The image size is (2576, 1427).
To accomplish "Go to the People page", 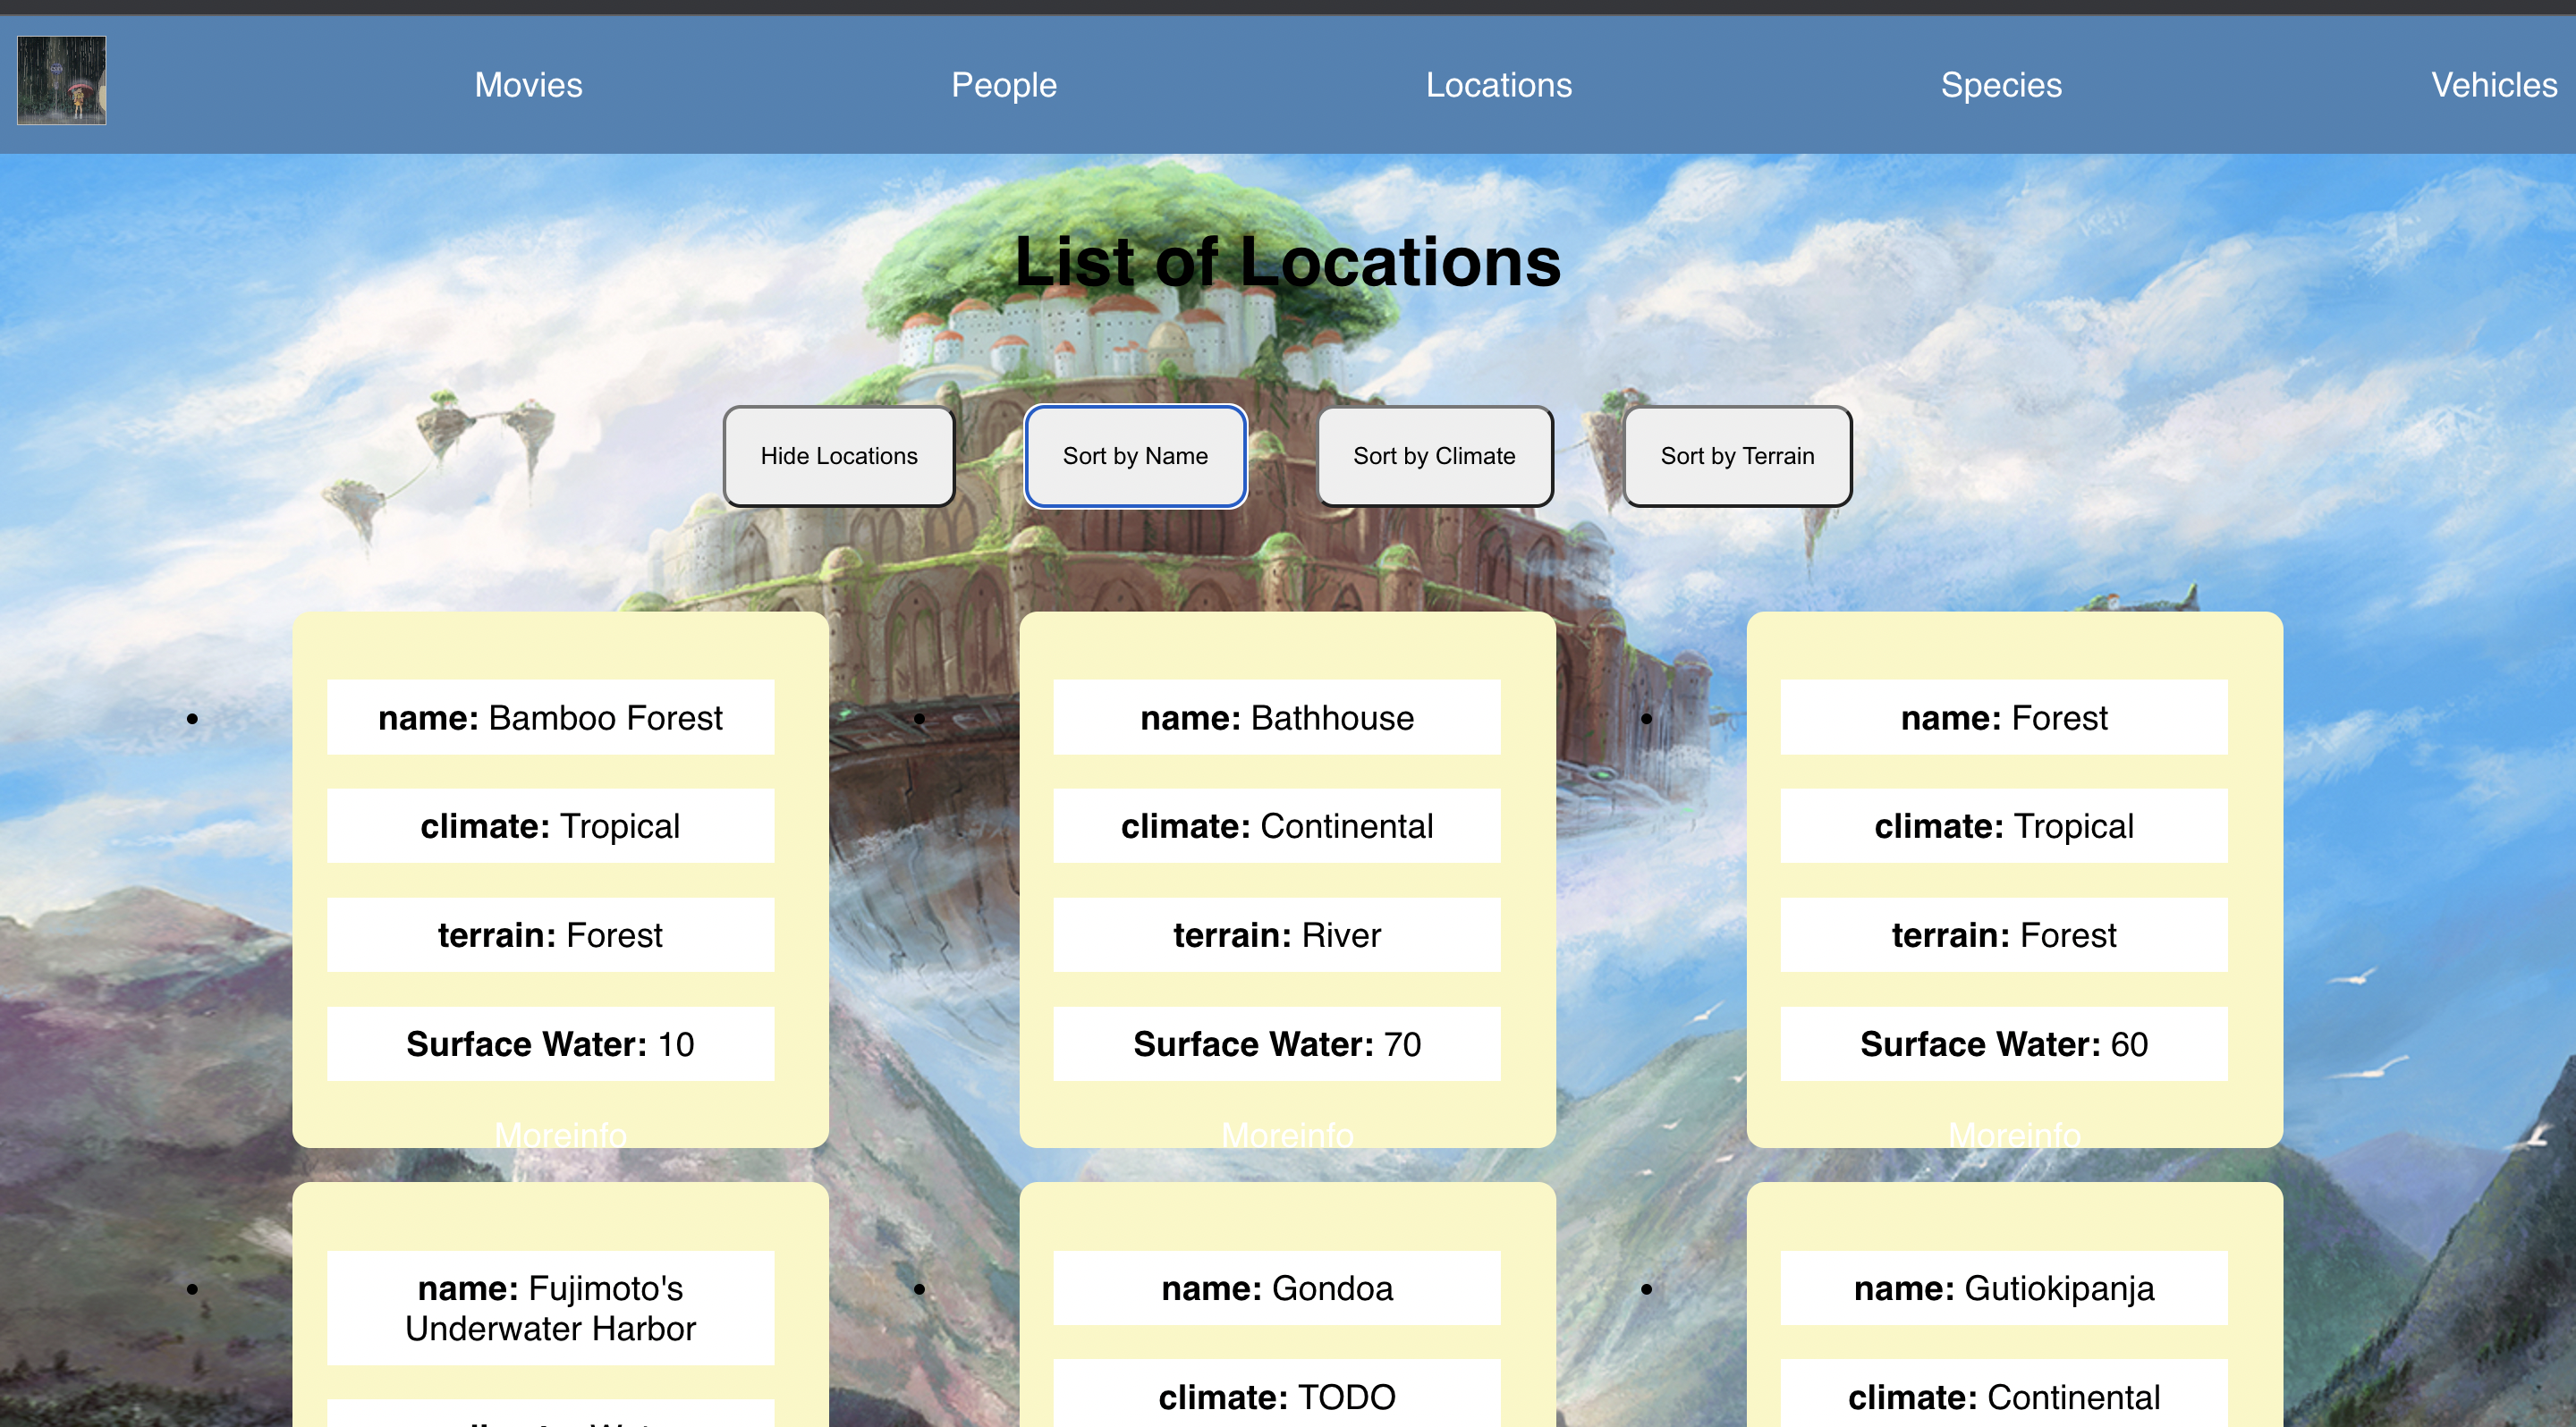I will pos(1004,85).
